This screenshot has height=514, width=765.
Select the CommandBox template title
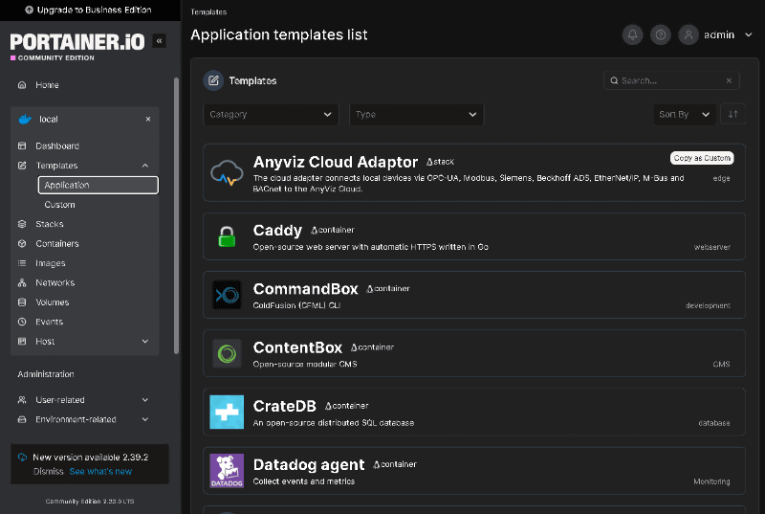(x=305, y=288)
